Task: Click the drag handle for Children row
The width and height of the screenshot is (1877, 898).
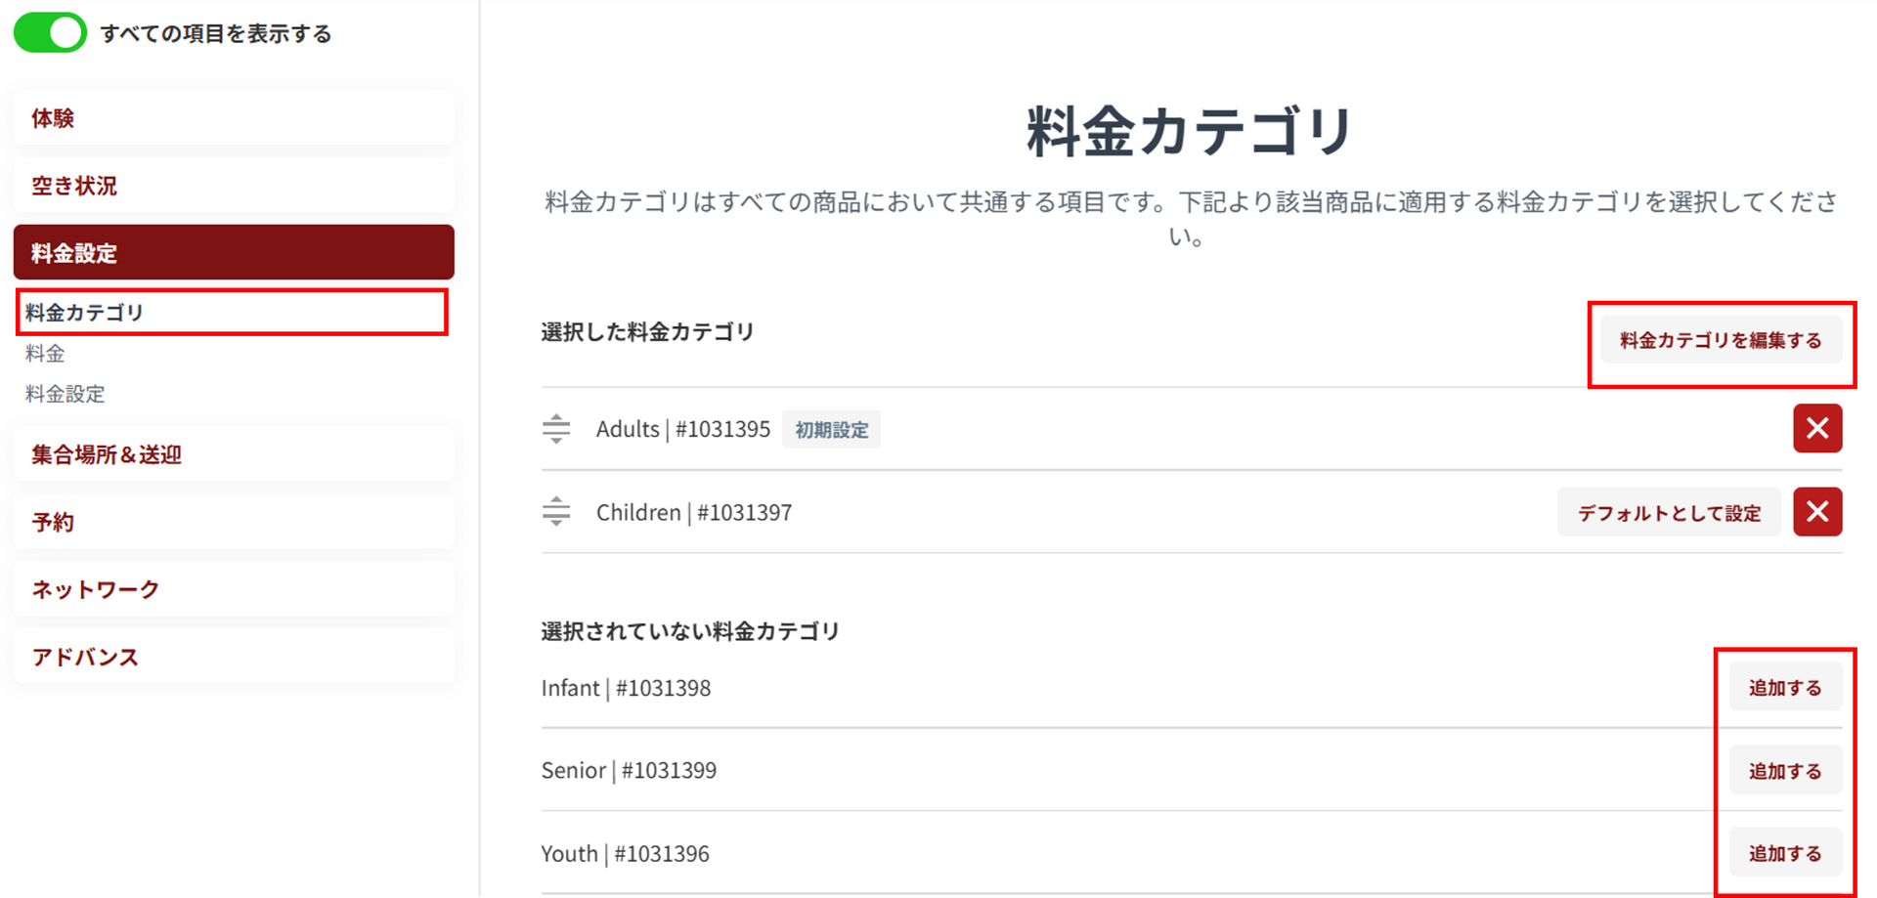Action: point(556,512)
